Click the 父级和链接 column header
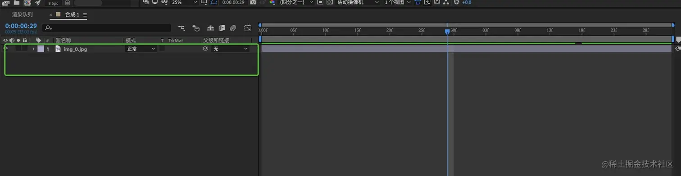Screen dimensions: 681x176 coord(216,41)
